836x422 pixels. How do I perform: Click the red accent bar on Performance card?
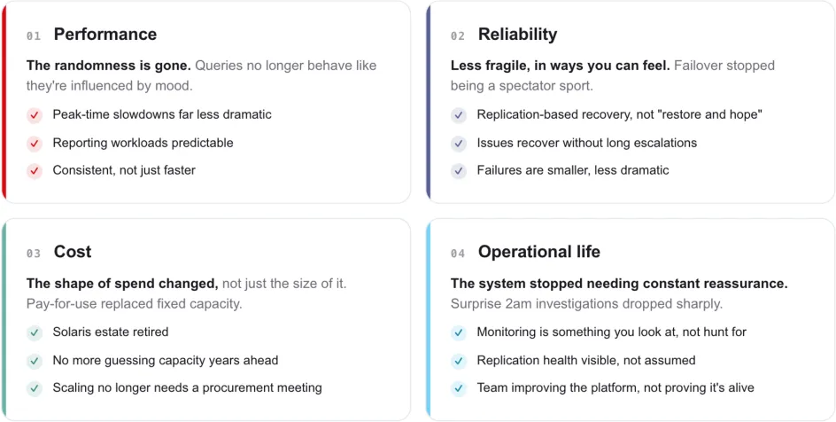click(x=4, y=102)
